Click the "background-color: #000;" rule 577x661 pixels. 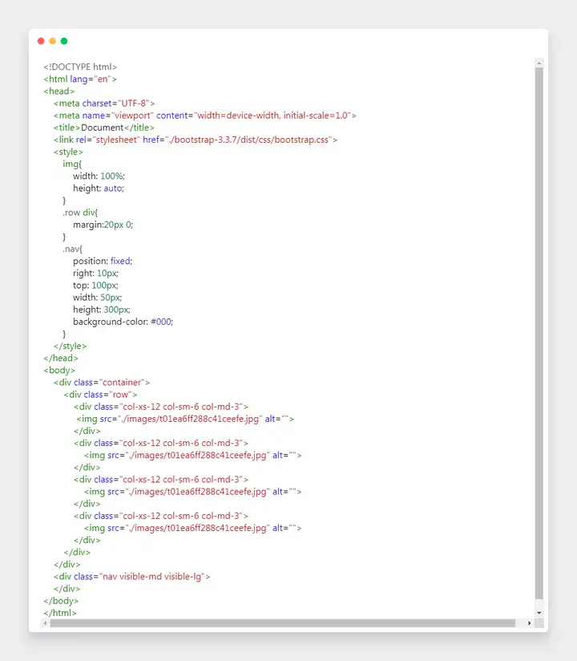point(123,322)
